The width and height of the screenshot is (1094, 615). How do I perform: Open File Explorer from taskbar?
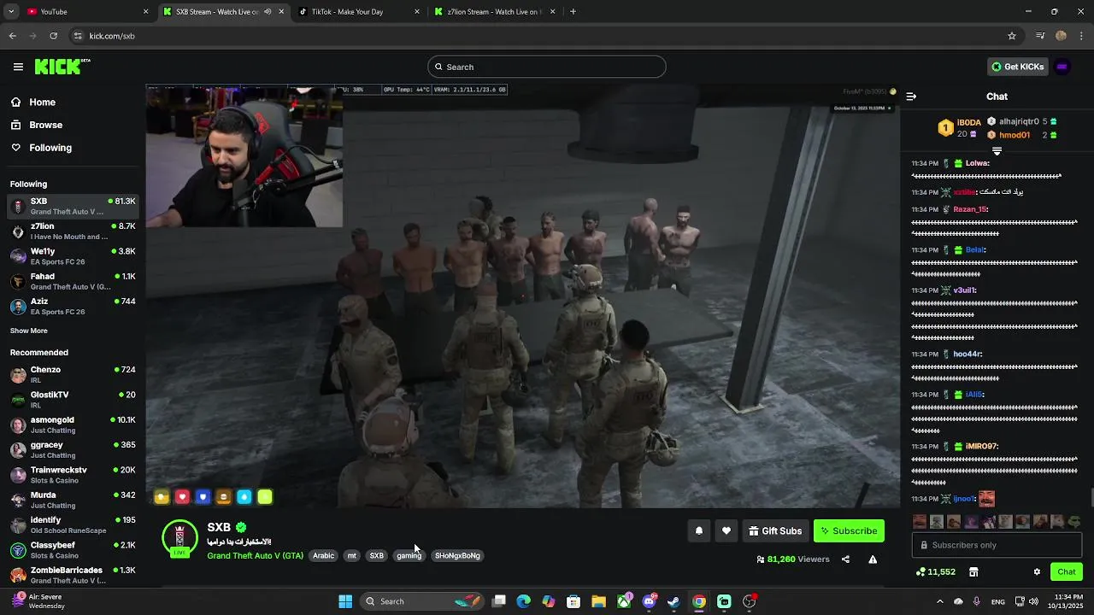coord(598,601)
